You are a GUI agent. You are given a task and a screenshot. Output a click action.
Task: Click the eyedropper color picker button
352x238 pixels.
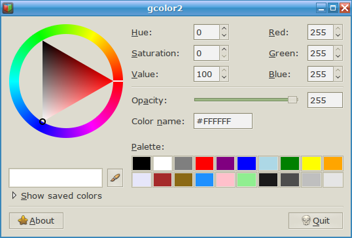[115, 178]
